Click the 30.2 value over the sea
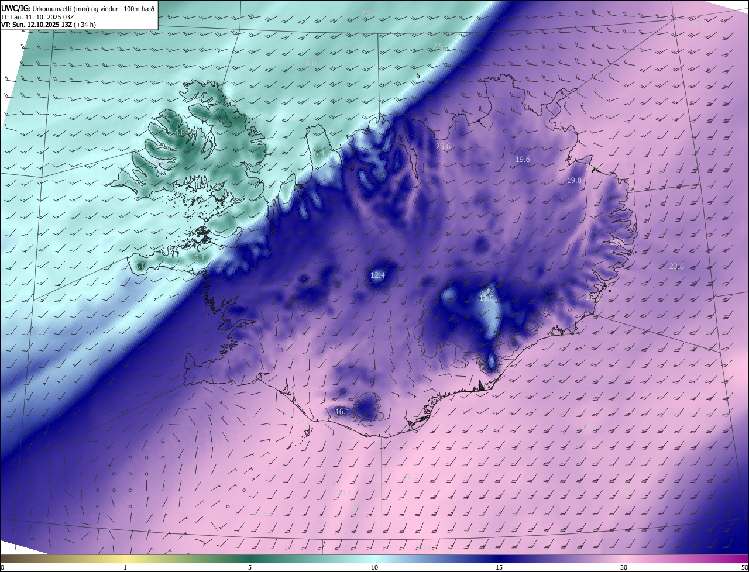This screenshot has width=749, height=572. coord(411,476)
